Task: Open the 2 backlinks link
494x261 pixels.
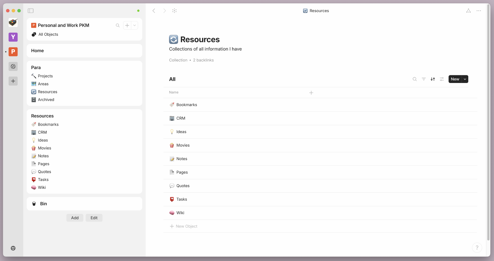Action: tap(203, 60)
